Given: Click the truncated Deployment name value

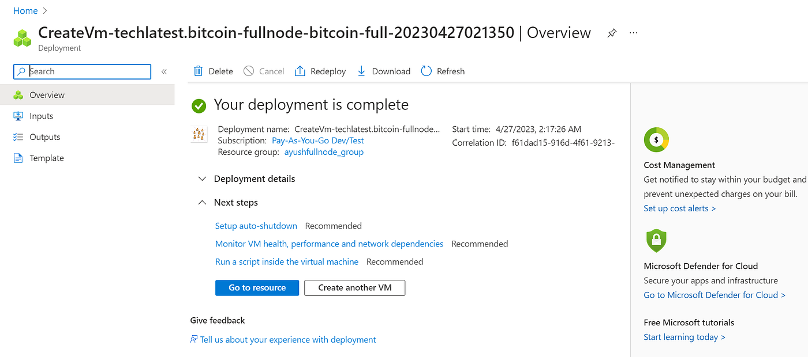Looking at the screenshot, I should pyautogui.click(x=367, y=130).
